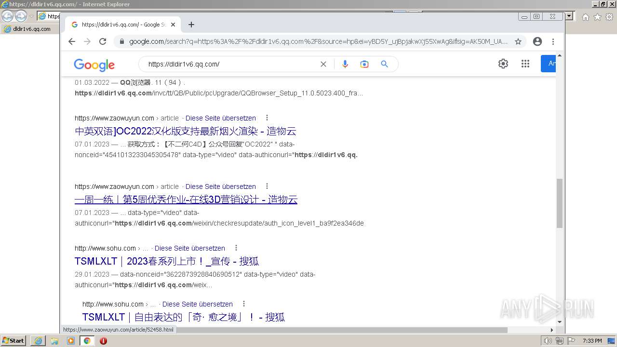Open network icon in system tray
Screen dimensions: 617x347
click(x=560, y=341)
